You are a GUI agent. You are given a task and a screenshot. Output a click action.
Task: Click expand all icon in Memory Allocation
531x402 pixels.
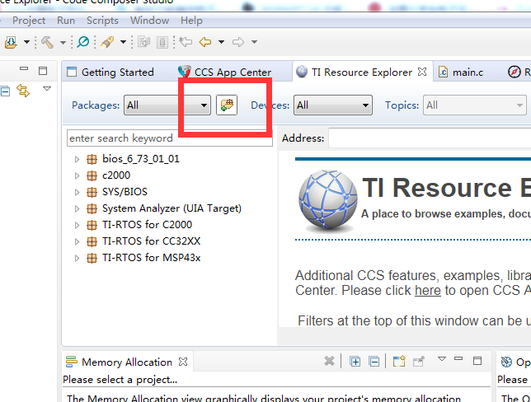pyautogui.click(x=355, y=362)
